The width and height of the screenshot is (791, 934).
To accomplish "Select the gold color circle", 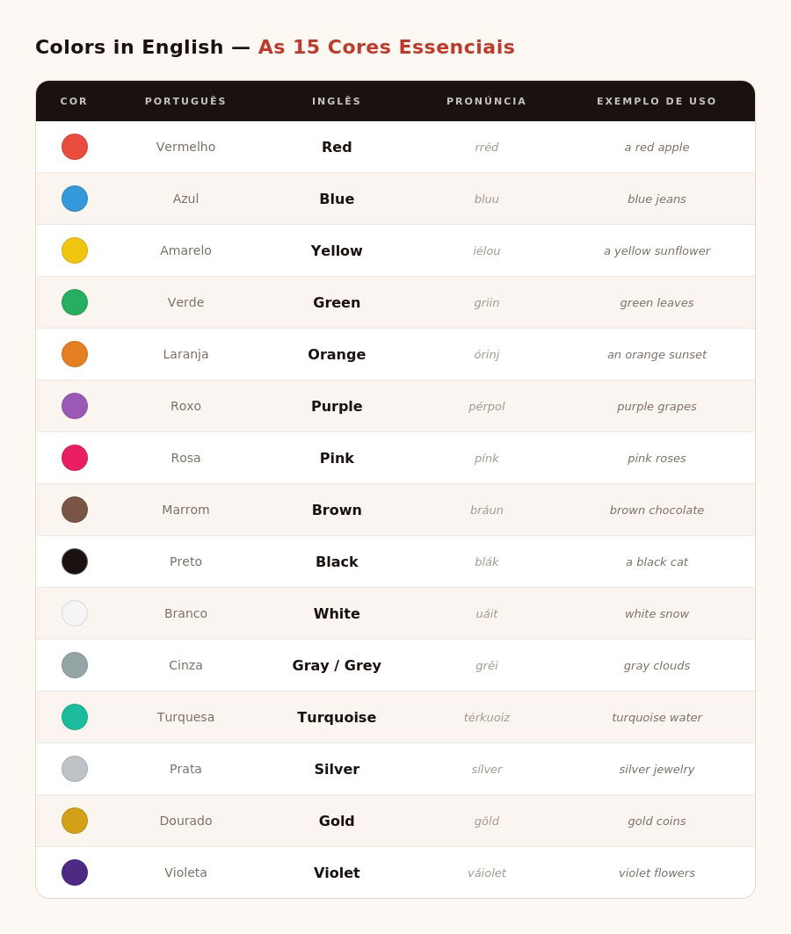I will [x=75, y=821].
